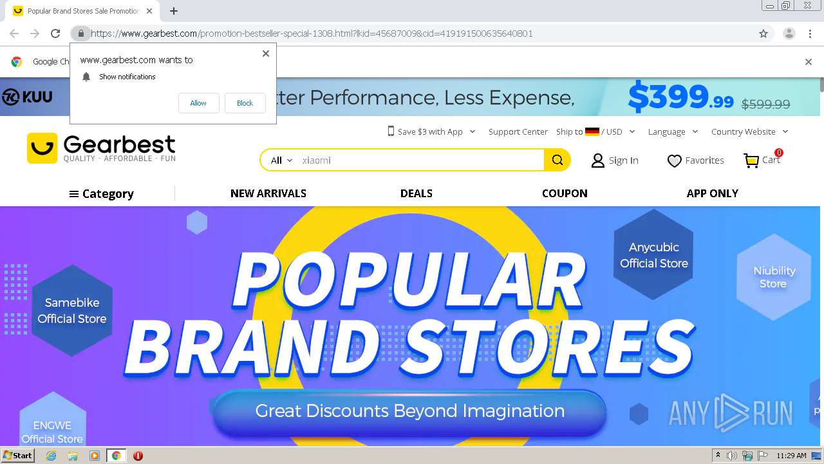Click the Chrome taskbar icon

click(116, 456)
